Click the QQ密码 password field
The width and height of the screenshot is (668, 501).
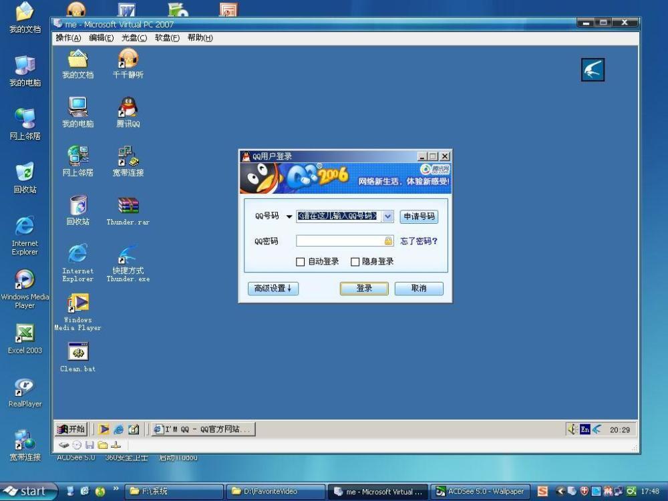click(x=339, y=240)
